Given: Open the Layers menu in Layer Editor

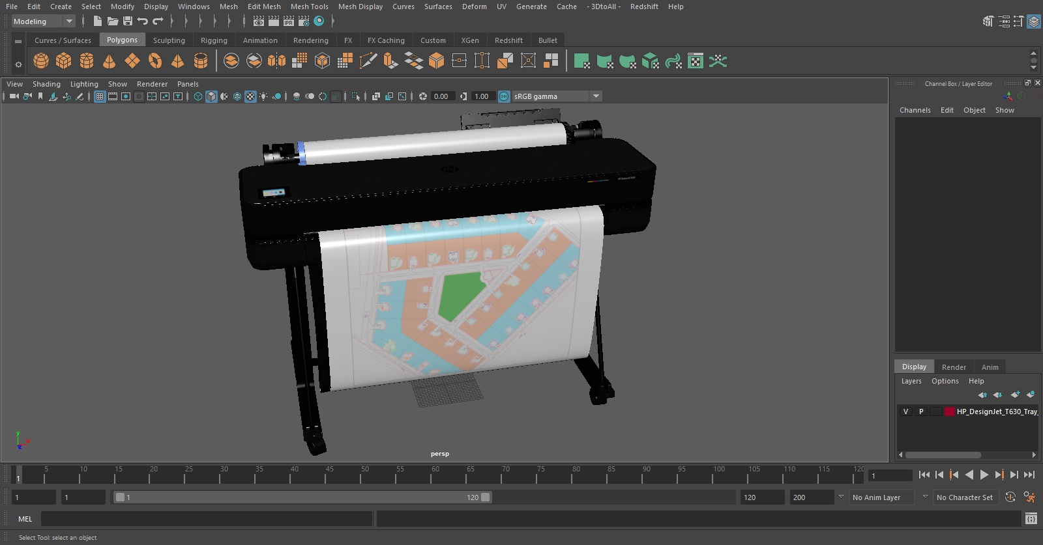Looking at the screenshot, I should (911, 381).
